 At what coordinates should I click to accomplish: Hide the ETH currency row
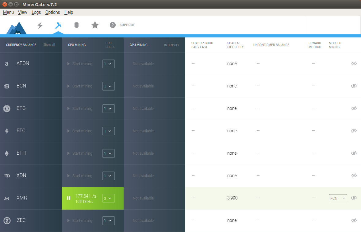354,153
